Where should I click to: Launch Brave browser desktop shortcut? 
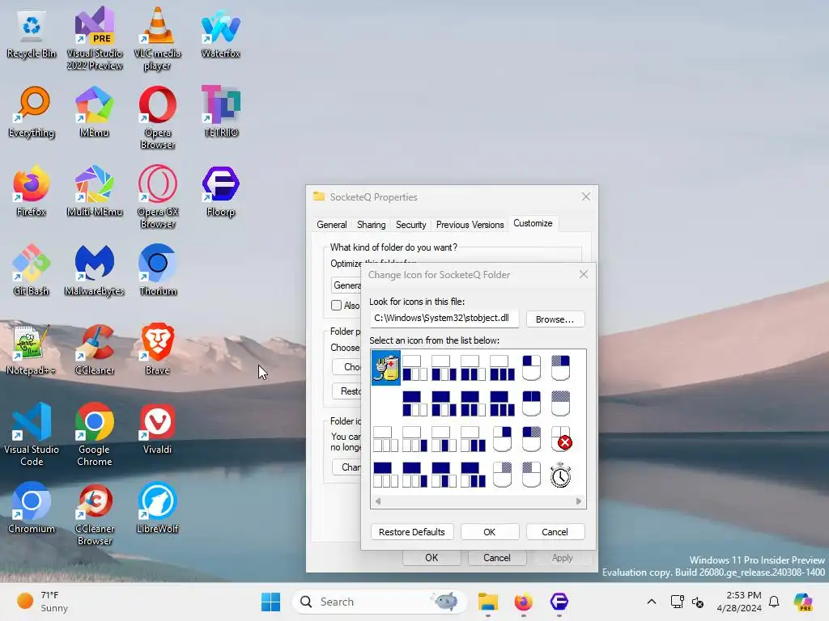(x=158, y=350)
